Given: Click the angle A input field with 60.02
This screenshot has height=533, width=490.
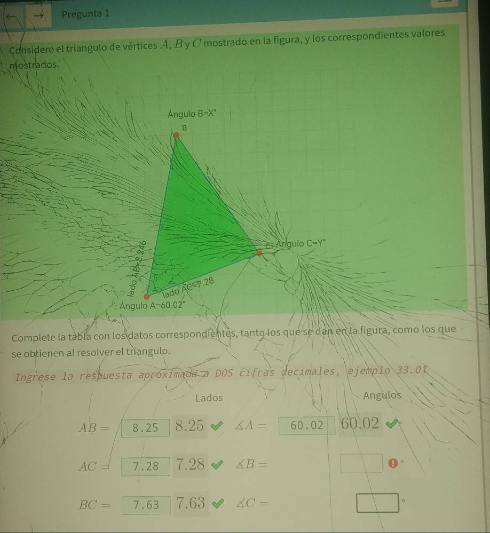Looking at the screenshot, I should click(306, 426).
